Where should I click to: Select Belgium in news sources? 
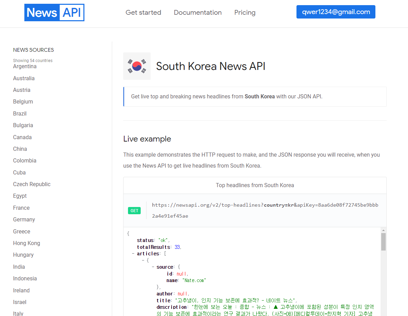tap(23, 101)
